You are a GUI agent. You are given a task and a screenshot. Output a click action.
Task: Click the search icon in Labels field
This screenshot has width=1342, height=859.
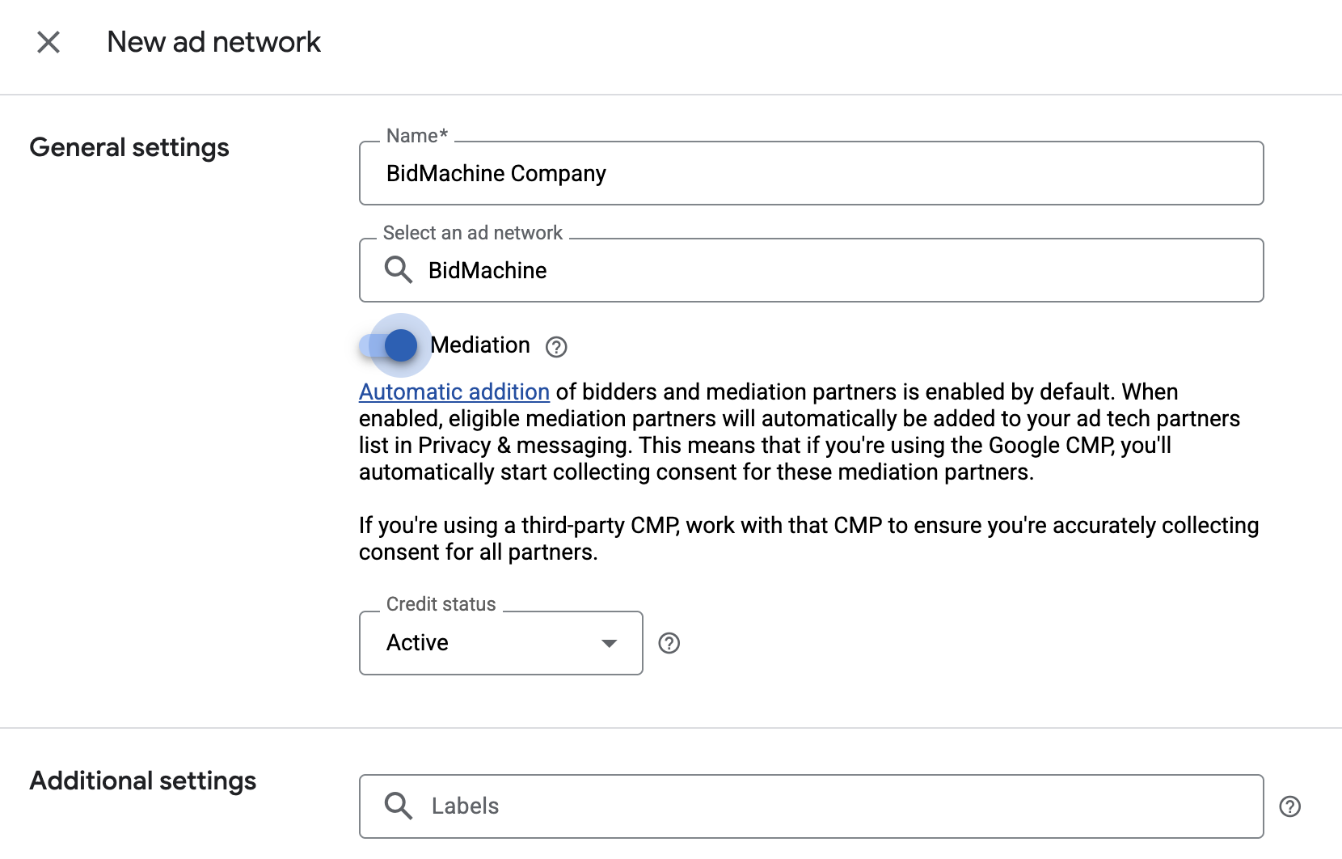(399, 806)
